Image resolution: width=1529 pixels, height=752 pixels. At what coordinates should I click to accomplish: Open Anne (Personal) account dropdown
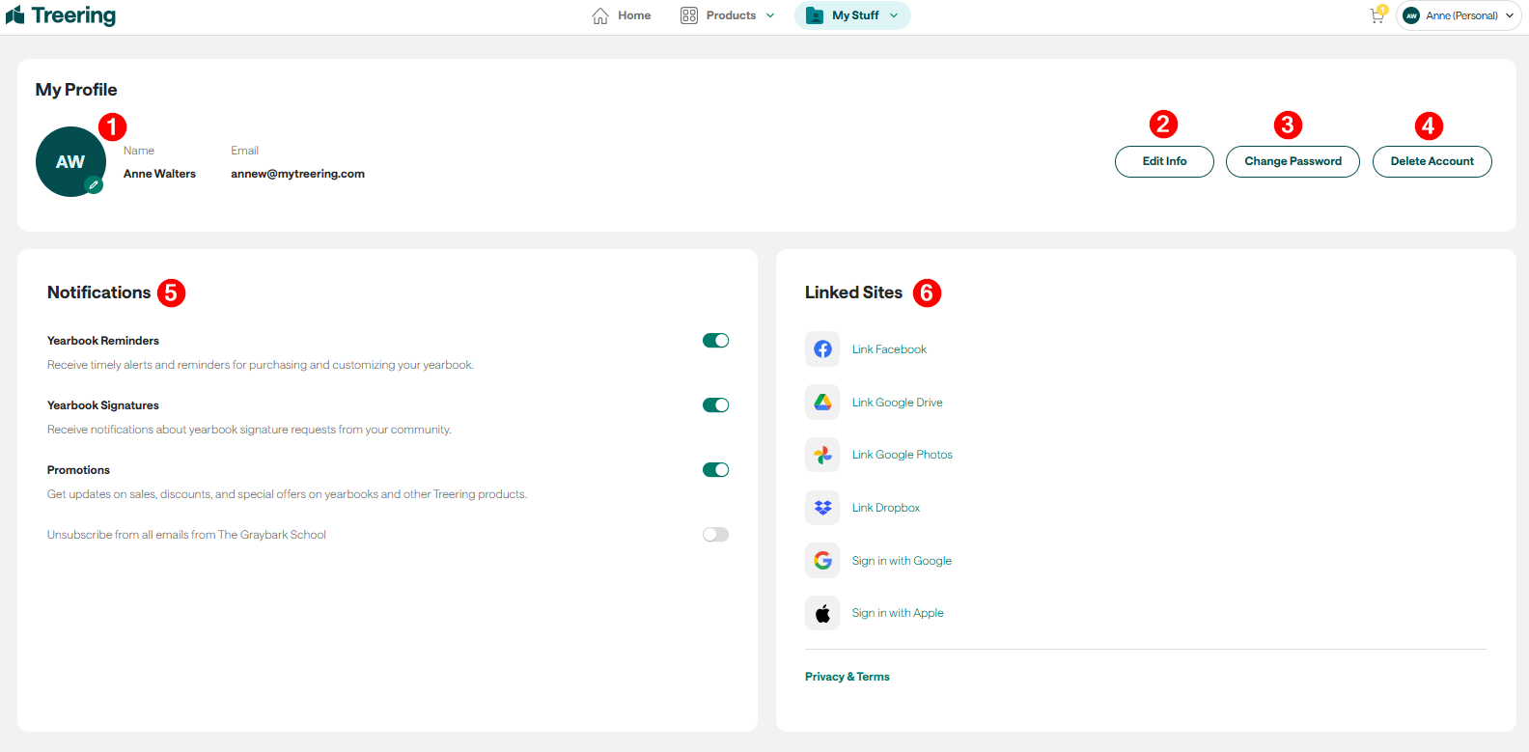[1459, 15]
